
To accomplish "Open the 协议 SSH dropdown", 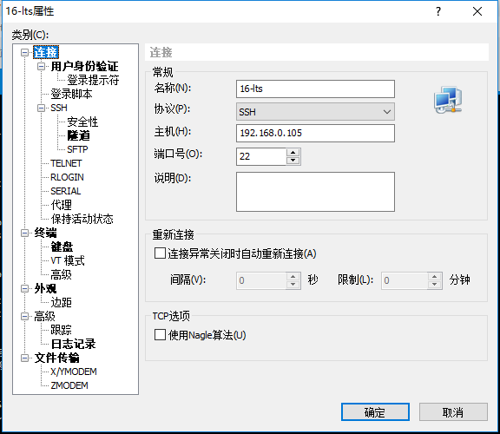I will [x=315, y=112].
